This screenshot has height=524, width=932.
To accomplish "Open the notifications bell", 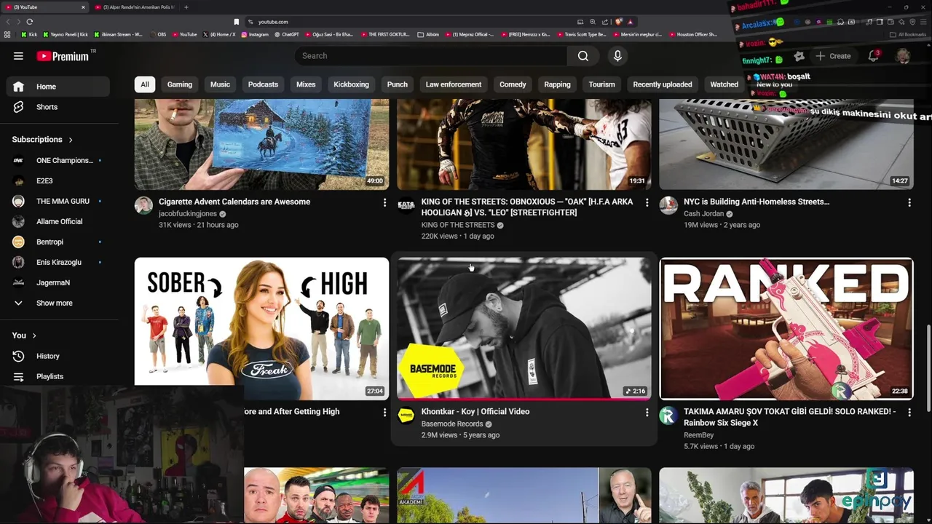I will (874, 56).
